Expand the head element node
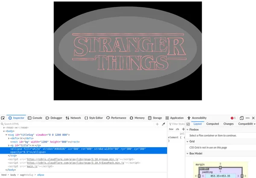Viewport: 256px width, 178px height. [x=4, y=128]
